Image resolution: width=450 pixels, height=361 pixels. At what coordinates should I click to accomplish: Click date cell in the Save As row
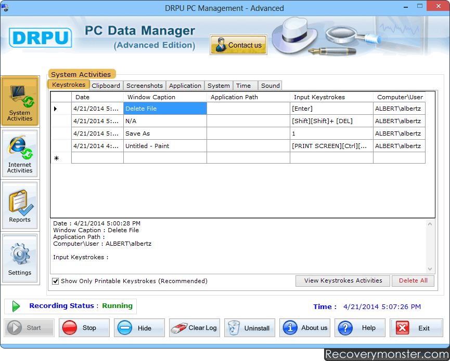pyautogui.click(x=97, y=133)
